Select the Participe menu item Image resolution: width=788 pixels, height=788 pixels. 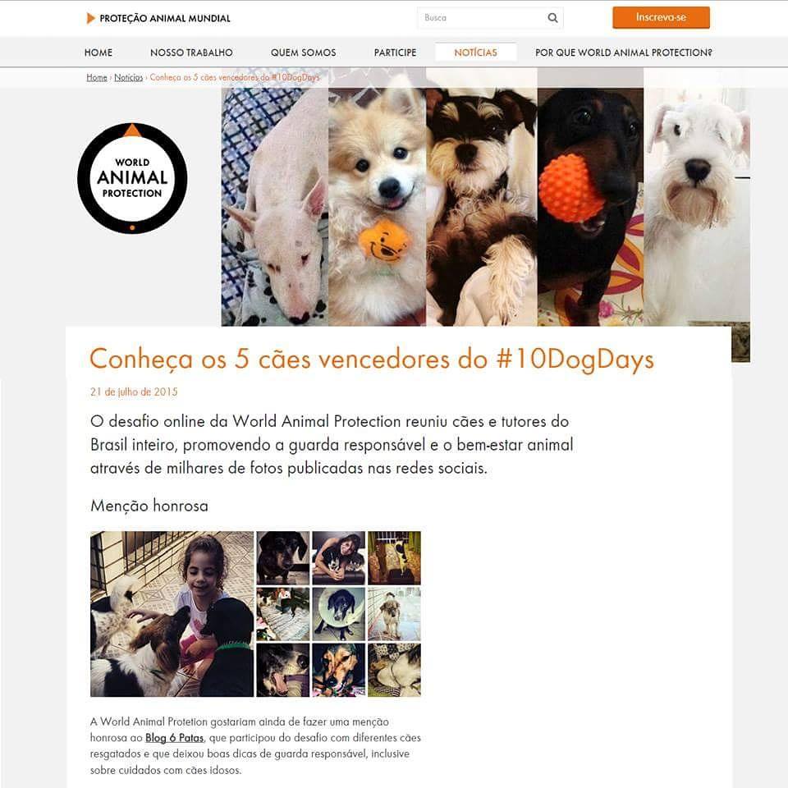[x=395, y=53]
